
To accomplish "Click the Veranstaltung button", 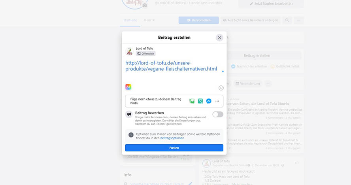I will pos(247,83).
